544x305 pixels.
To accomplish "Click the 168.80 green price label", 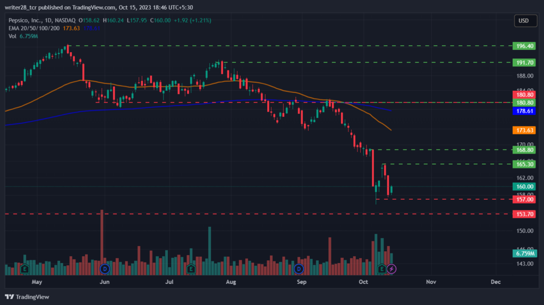I will [x=524, y=150].
